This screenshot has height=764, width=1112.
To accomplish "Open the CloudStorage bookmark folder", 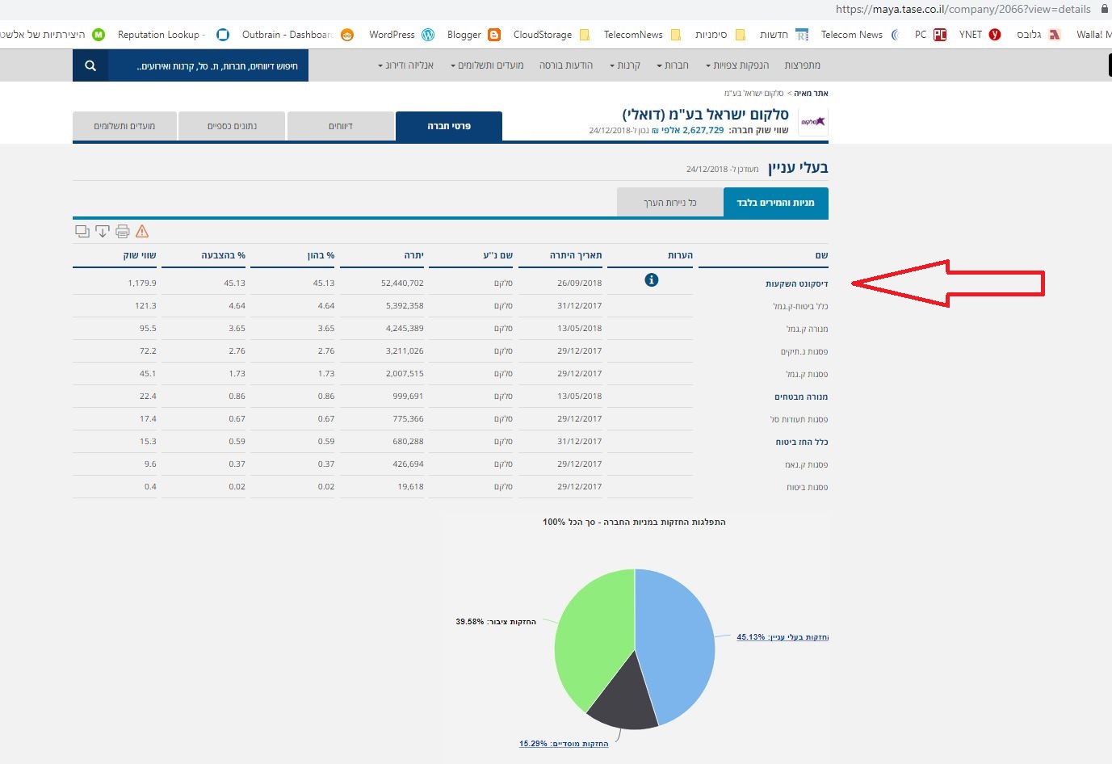I will pyautogui.click(x=552, y=35).
